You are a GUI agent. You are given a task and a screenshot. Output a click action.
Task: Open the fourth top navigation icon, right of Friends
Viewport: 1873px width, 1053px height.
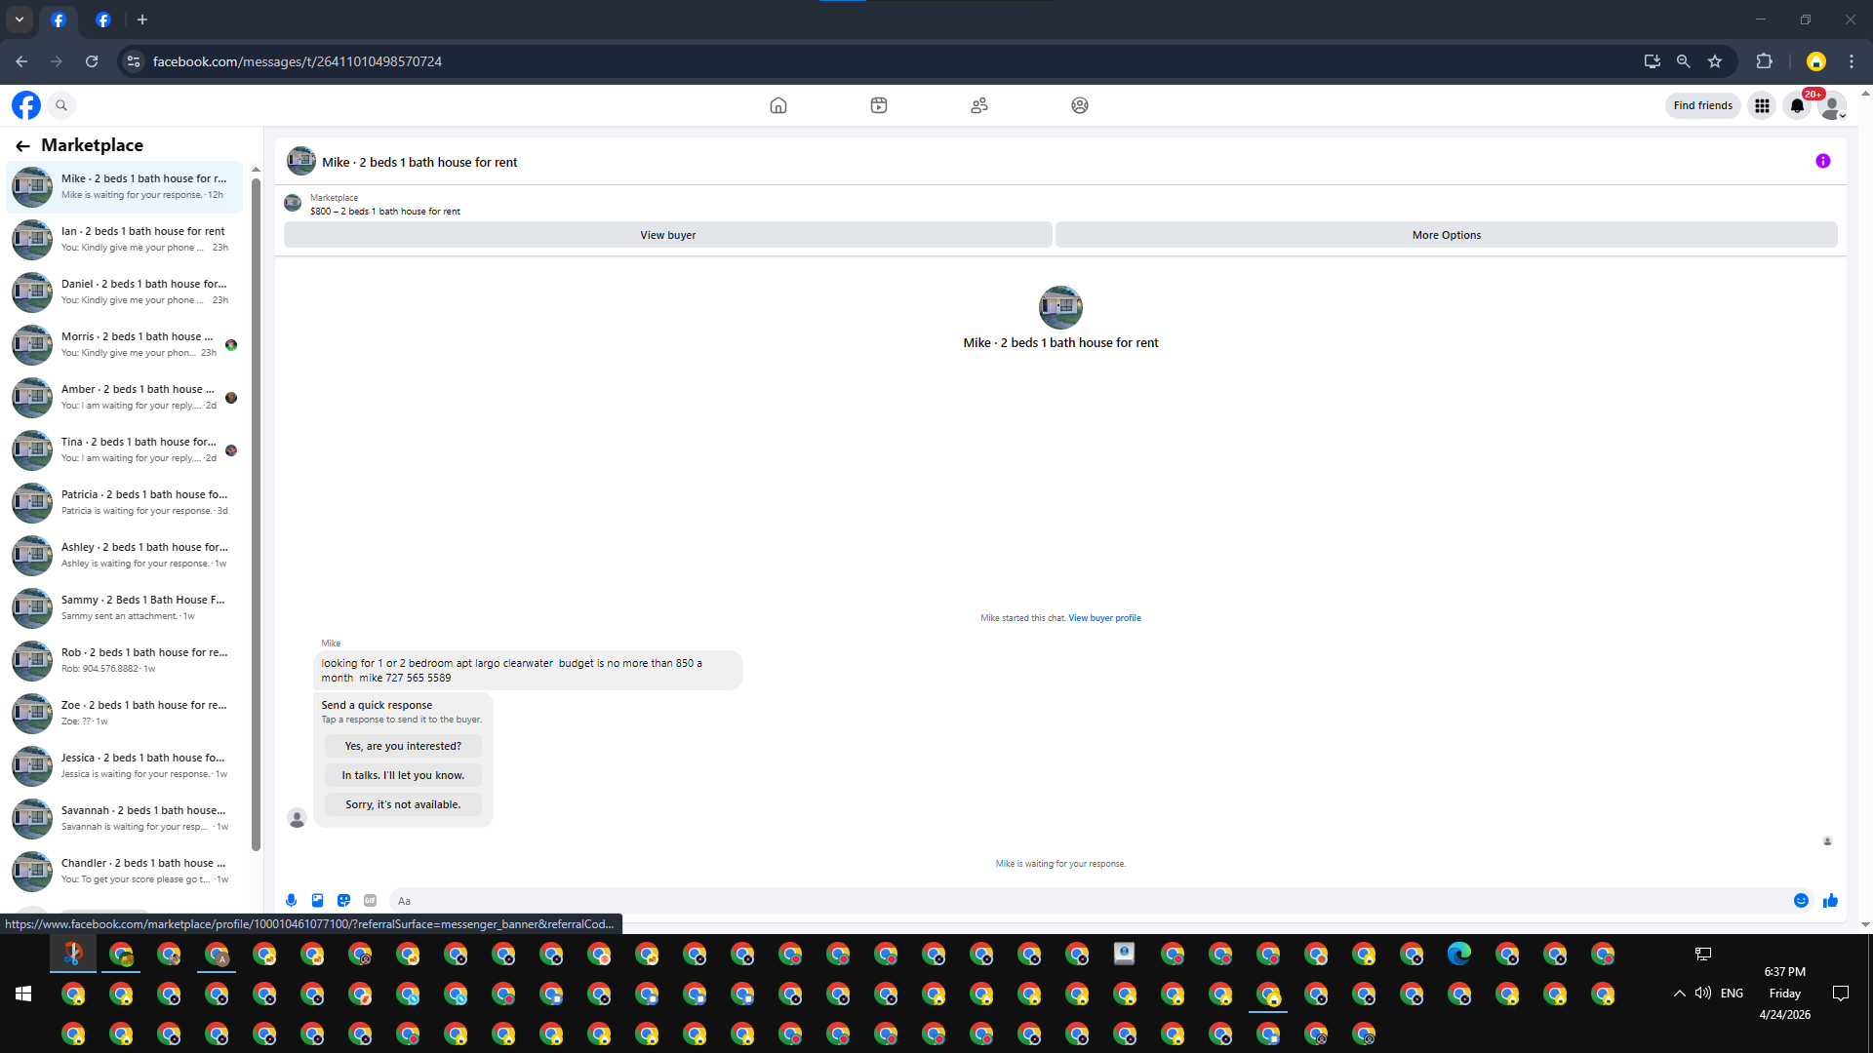pos(1080,105)
